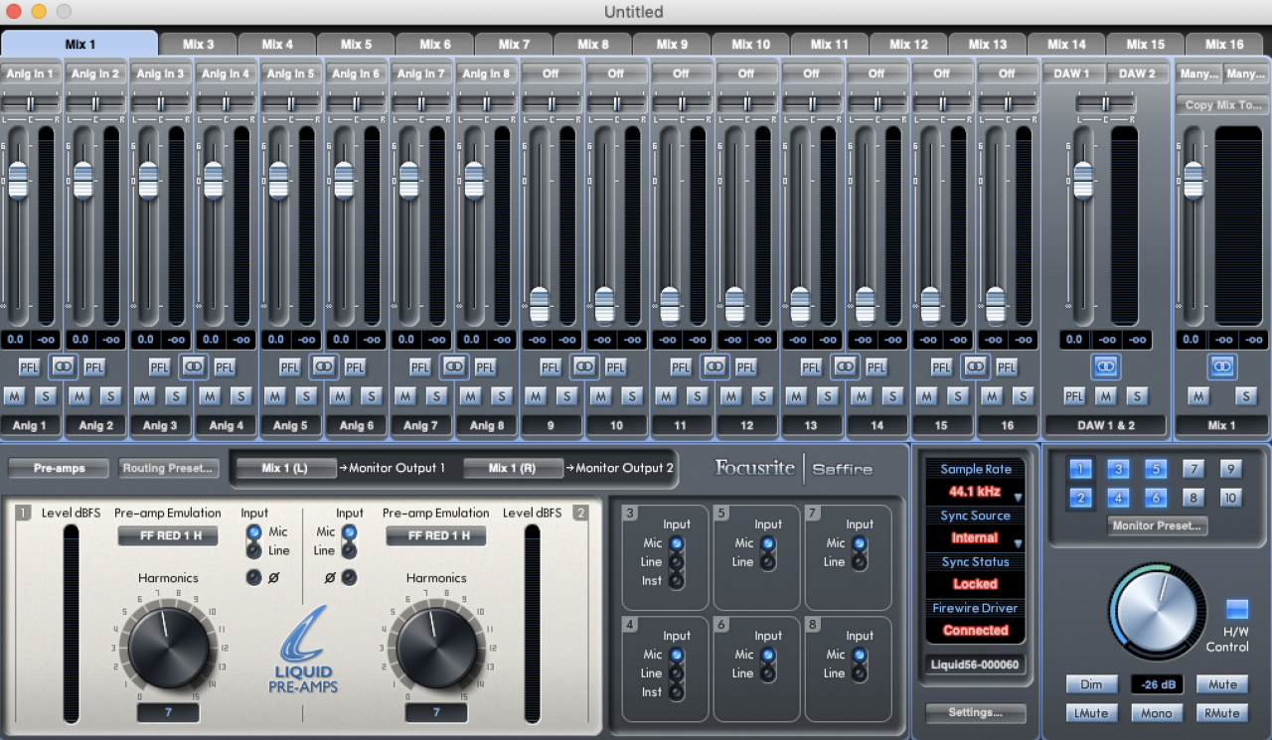Click the Copy Mix To... button

[x=1221, y=104]
